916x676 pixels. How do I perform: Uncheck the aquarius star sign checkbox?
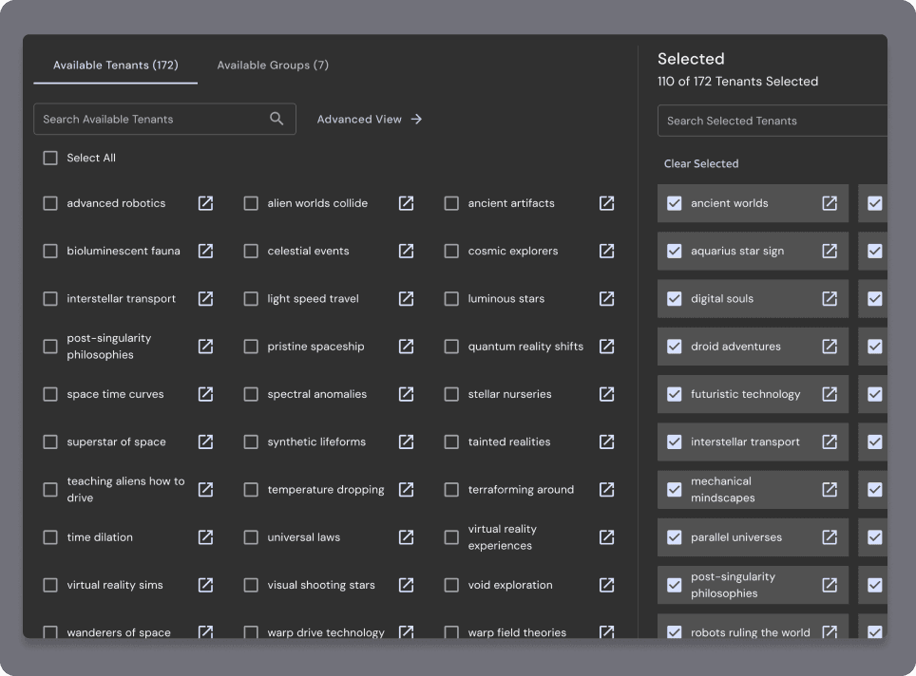[x=674, y=251]
